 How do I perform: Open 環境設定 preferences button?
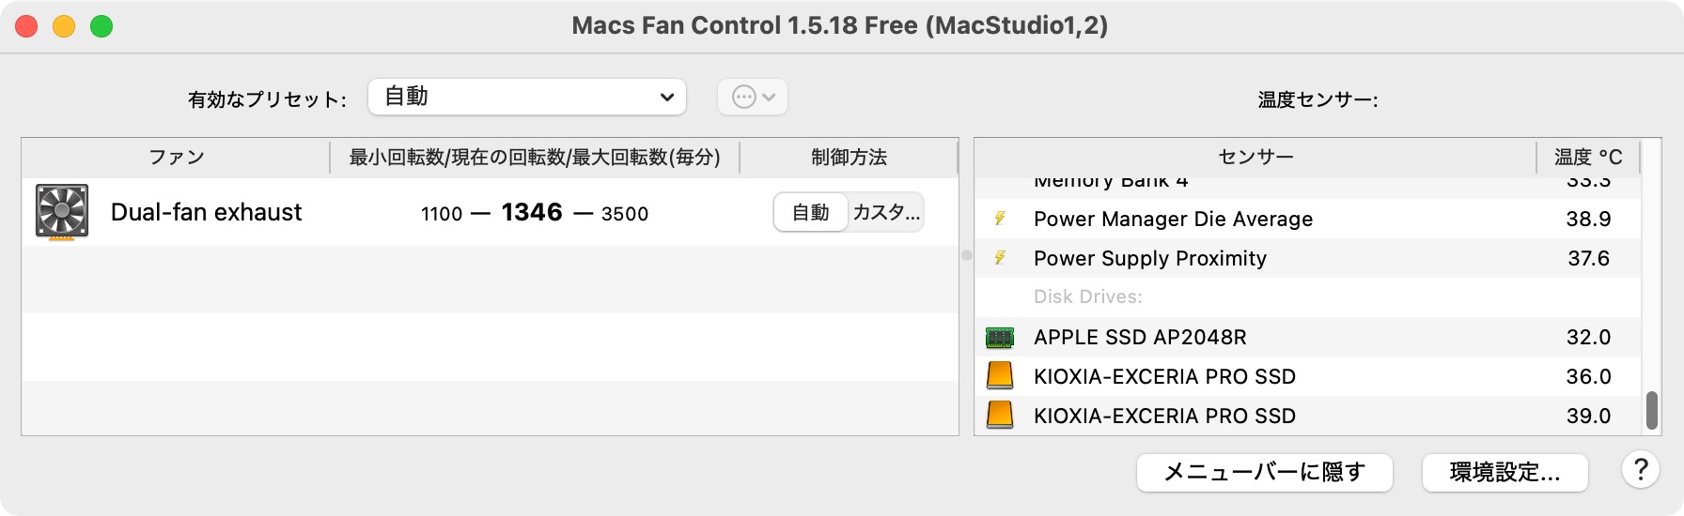(1505, 472)
